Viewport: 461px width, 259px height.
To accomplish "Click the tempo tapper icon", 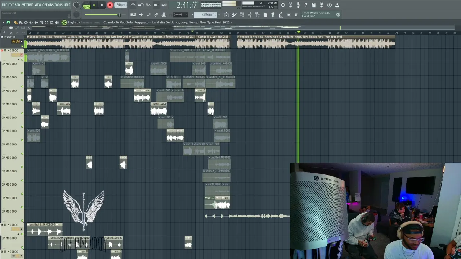I will pyautogui.click(x=281, y=15).
